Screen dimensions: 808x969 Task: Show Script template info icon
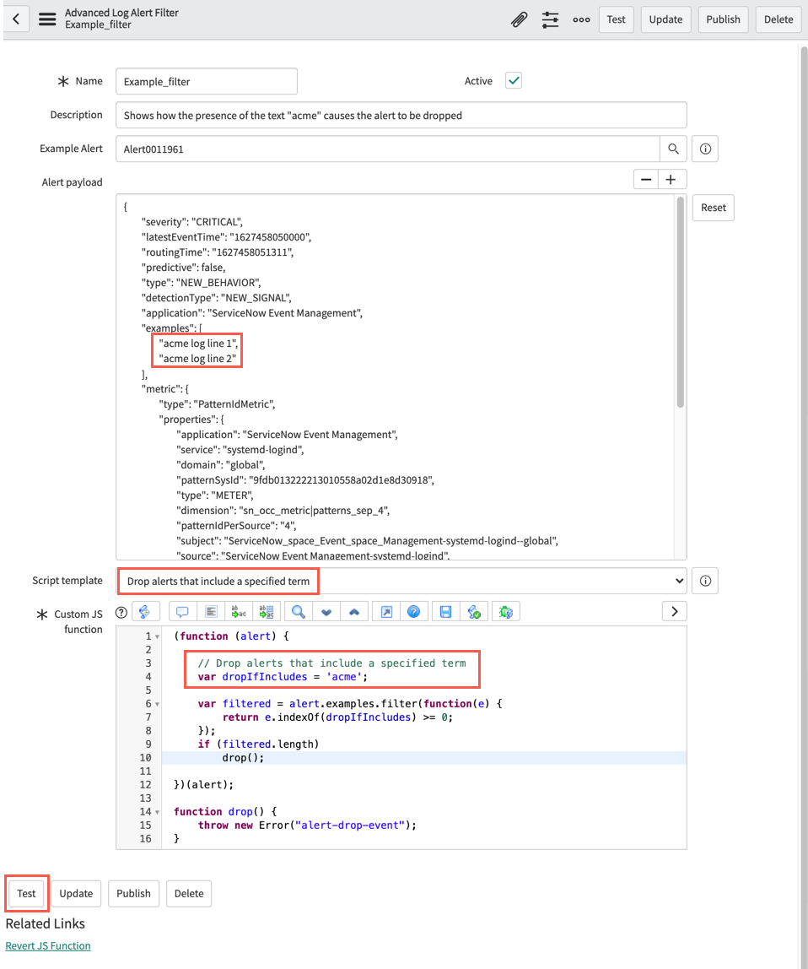[x=705, y=581]
